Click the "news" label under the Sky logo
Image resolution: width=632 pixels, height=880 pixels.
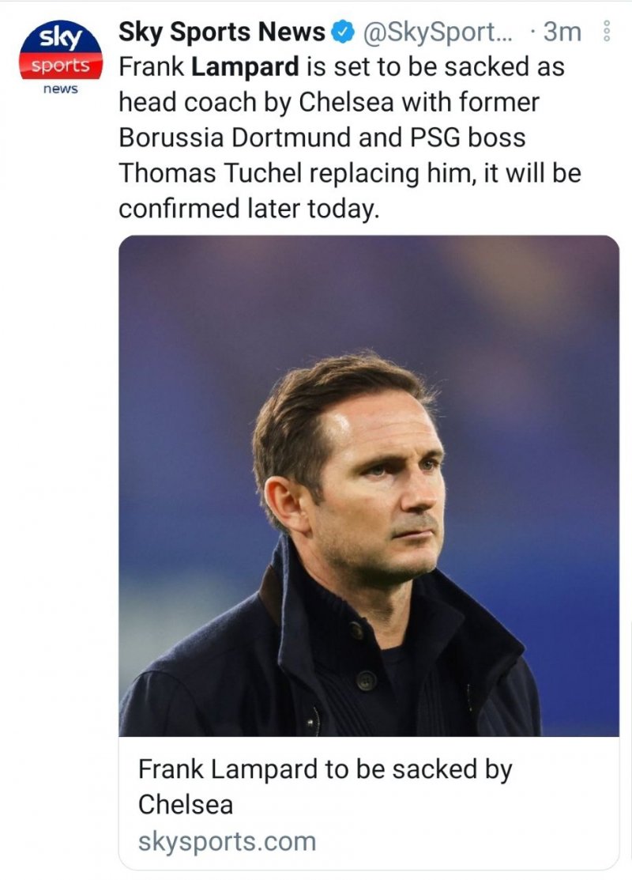click(x=60, y=89)
